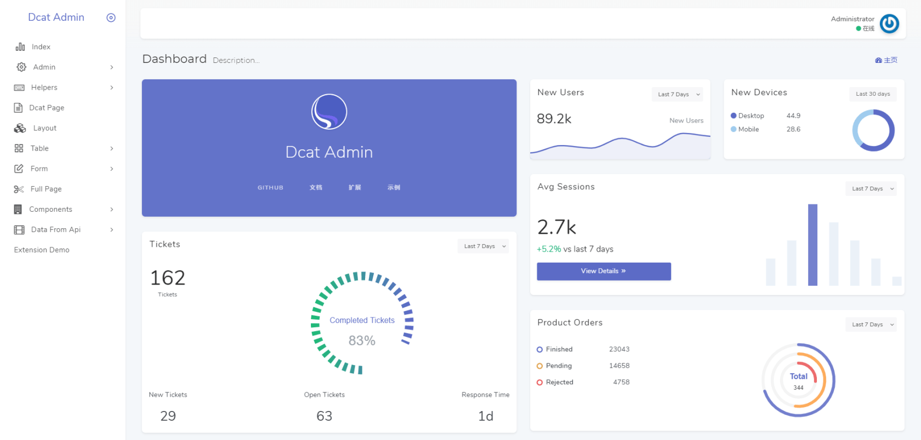Click the Helpers keyboard icon
Viewport: 921px width, 440px height.
click(19, 88)
